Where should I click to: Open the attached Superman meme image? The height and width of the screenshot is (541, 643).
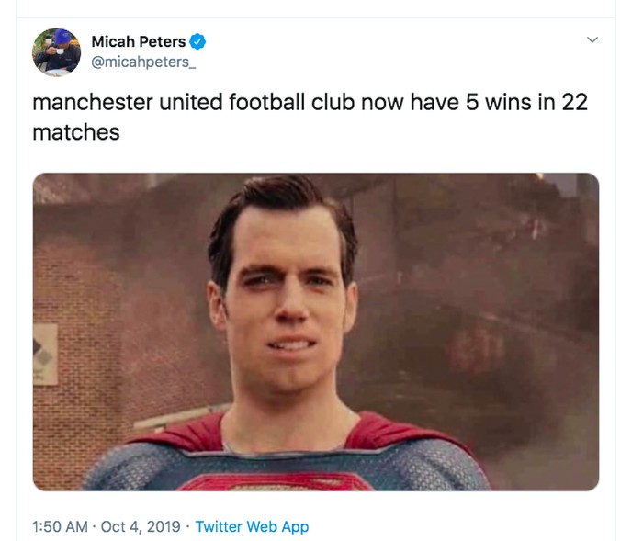pyautogui.click(x=316, y=332)
